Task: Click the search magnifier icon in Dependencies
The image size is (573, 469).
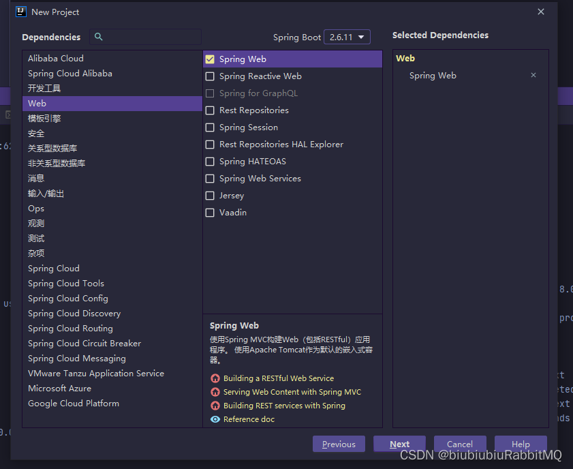Action: tap(98, 37)
